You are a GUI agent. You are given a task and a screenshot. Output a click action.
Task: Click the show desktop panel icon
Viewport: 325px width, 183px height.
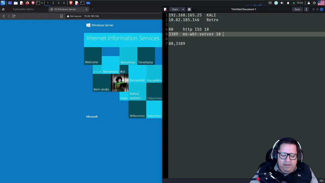[x=10, y=3]
